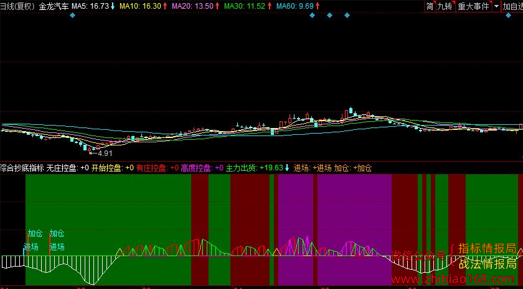Expand the dropdown arrow beside 重大事件
The height and width of the screenshot is (289, 523).
[x=497, y=6]
